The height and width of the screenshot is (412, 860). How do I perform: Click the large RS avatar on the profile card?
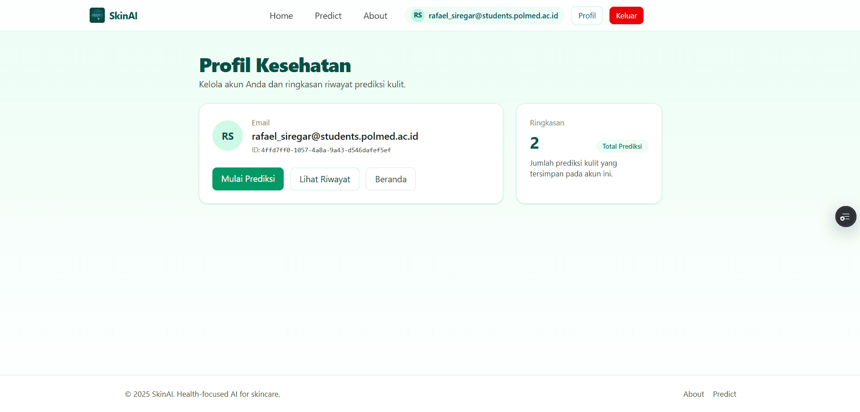[227, 135]
